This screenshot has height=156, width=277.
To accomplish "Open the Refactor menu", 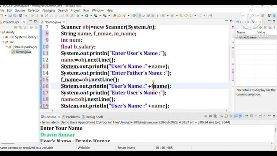I will [x=34, y=10].
